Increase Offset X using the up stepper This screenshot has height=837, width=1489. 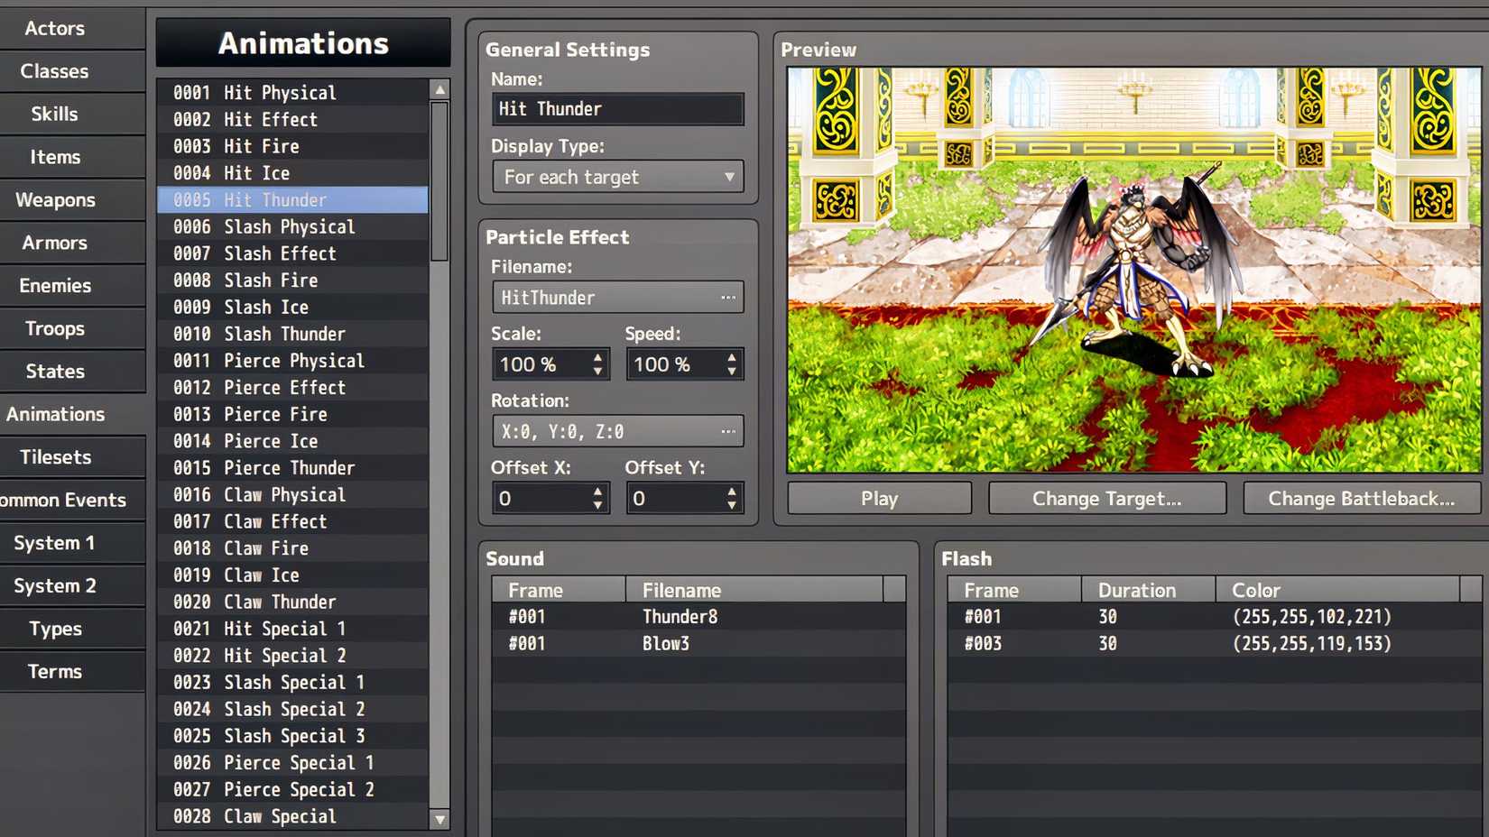597,492
